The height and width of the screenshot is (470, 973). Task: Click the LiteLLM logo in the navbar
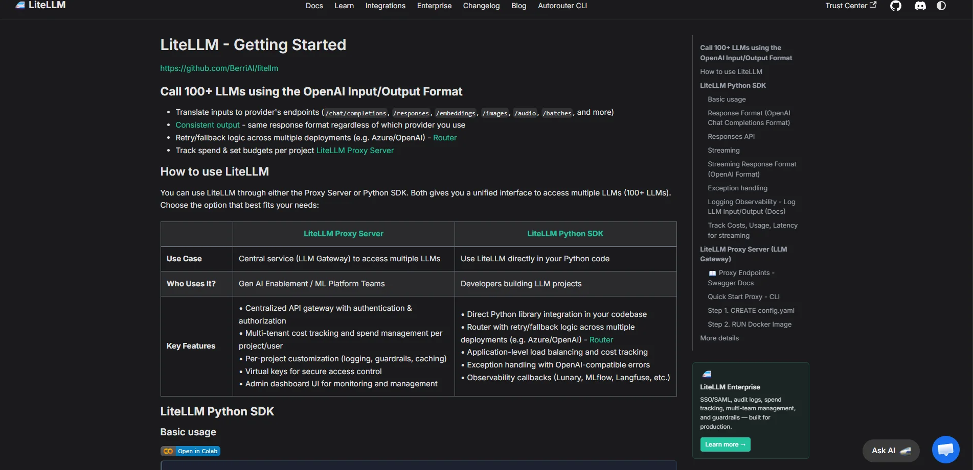point(40,5)
